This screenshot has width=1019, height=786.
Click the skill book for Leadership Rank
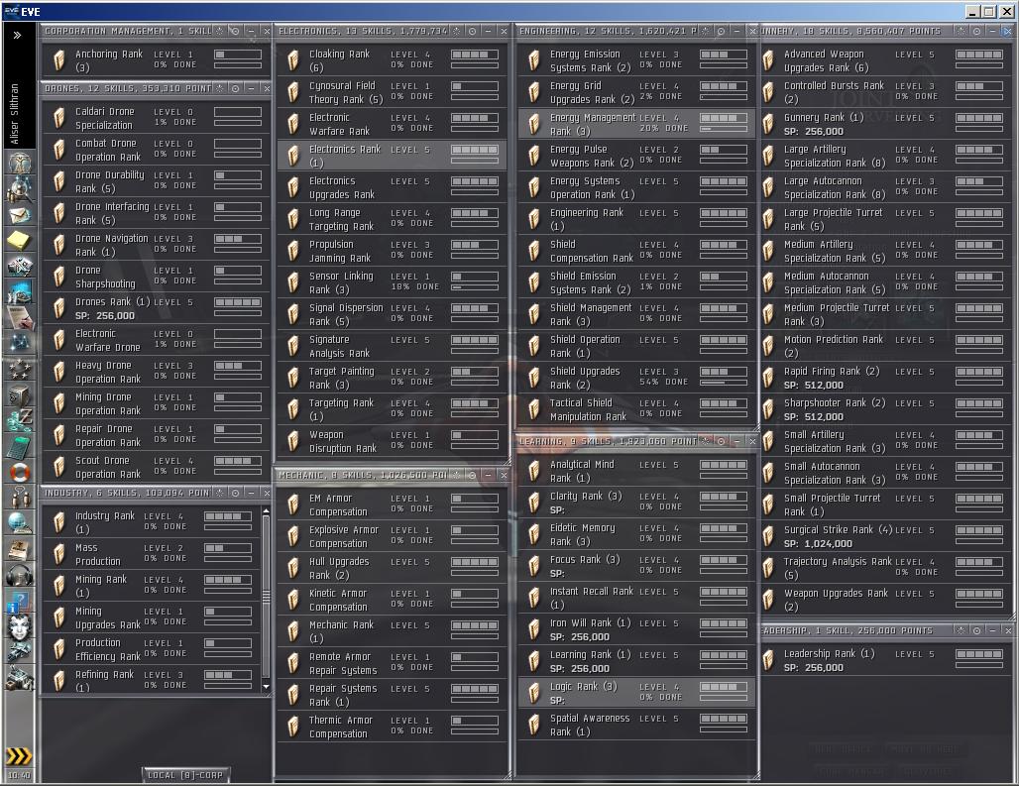769,660
